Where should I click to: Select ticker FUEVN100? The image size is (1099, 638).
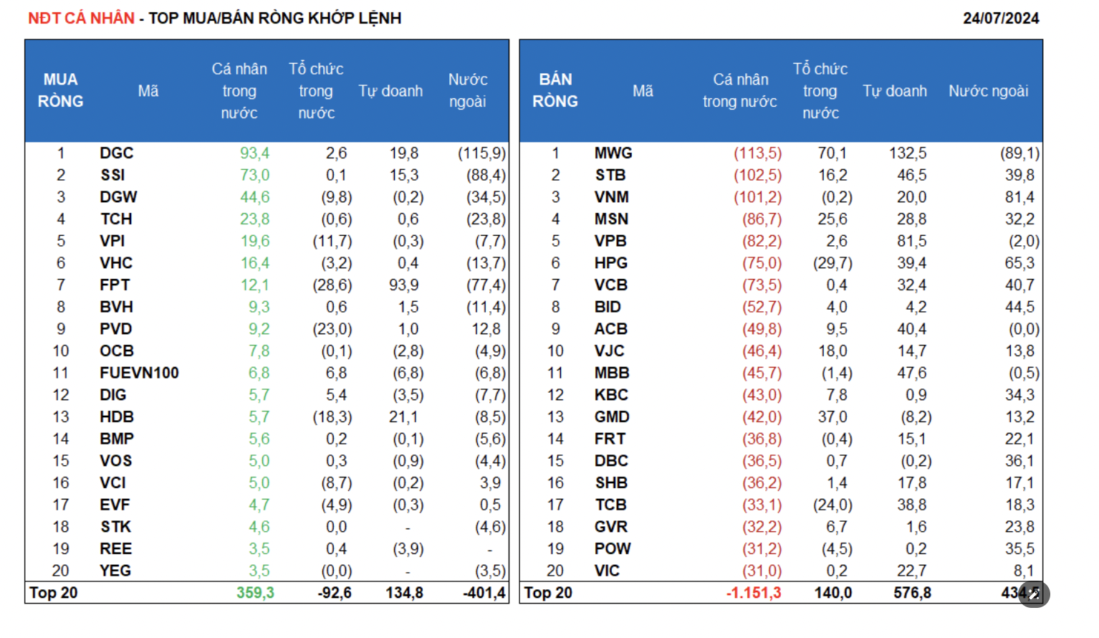pos(139,373)
